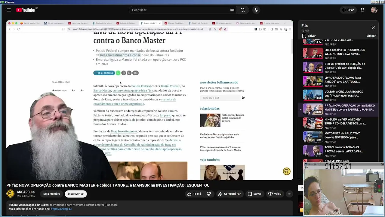Open the Criar create menu

[x=348, y=10]
